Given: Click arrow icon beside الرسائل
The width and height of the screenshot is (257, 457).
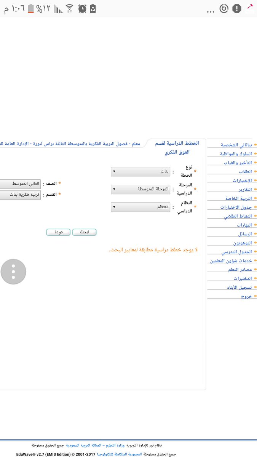Looking at the screenshot, I should coord(255,234).
